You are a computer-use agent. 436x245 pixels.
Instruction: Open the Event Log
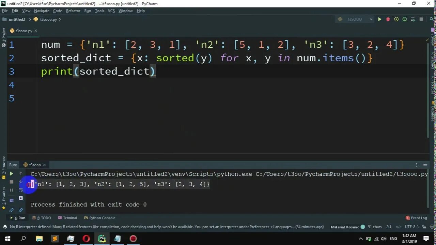click(x=416, y=218)
